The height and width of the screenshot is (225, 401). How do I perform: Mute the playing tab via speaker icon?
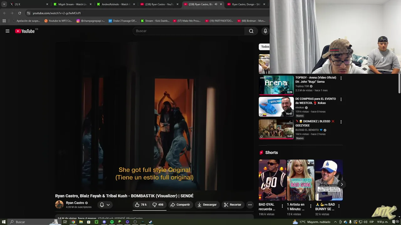(x=216, y=4)
